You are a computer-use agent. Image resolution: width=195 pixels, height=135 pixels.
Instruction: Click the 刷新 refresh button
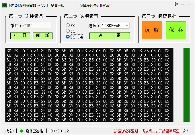pos(42,36)
